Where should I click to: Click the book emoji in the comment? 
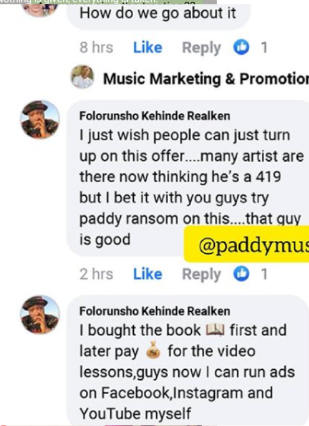click(x=215, y=330)
